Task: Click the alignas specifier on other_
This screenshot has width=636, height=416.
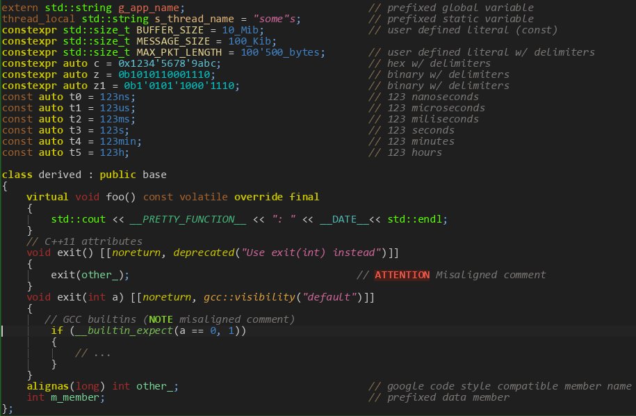Action: coord(49,386)
